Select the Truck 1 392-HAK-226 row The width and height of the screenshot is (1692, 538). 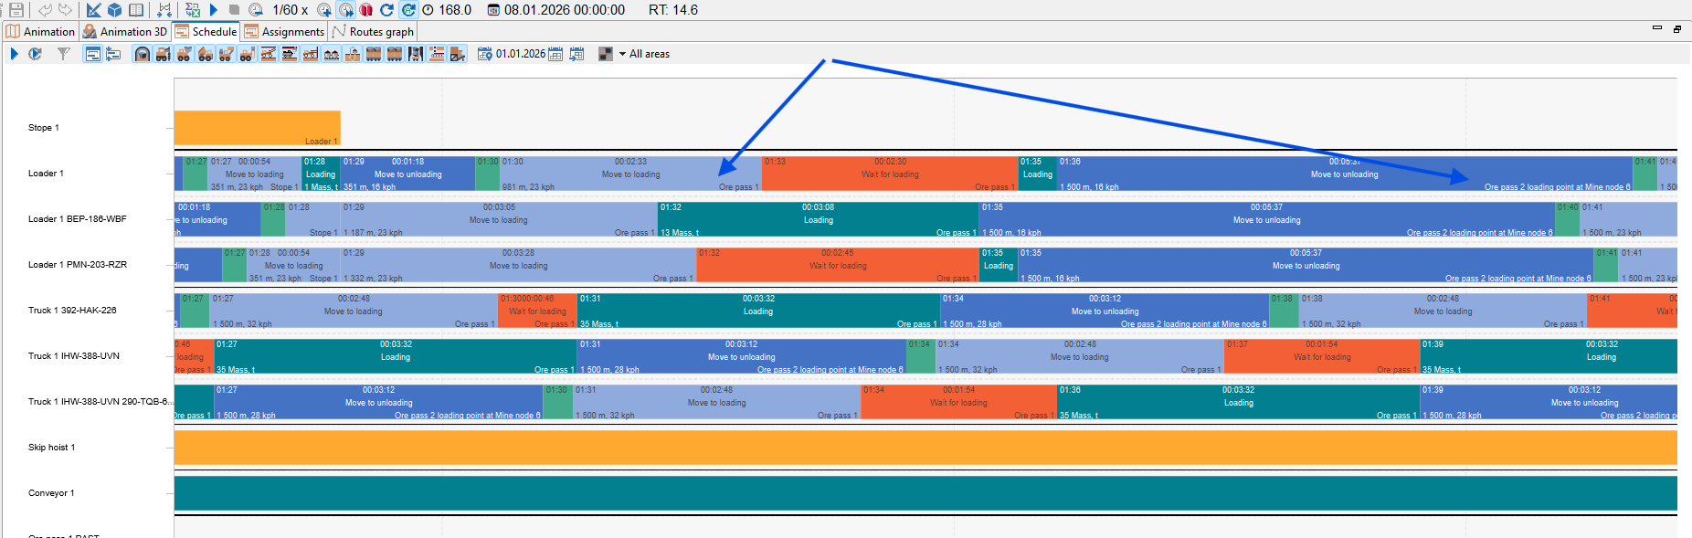(72, 311)
